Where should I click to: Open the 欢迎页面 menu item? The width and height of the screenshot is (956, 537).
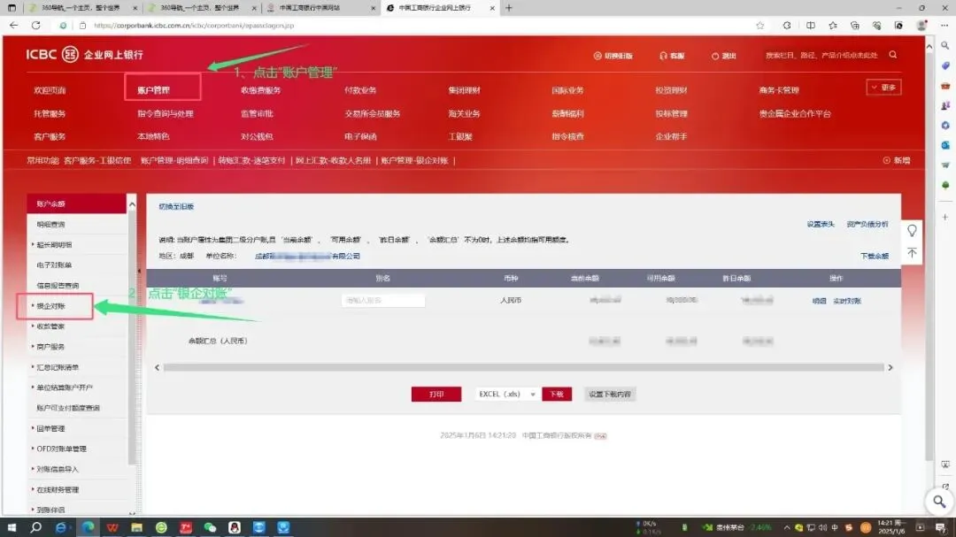(50, 89)
